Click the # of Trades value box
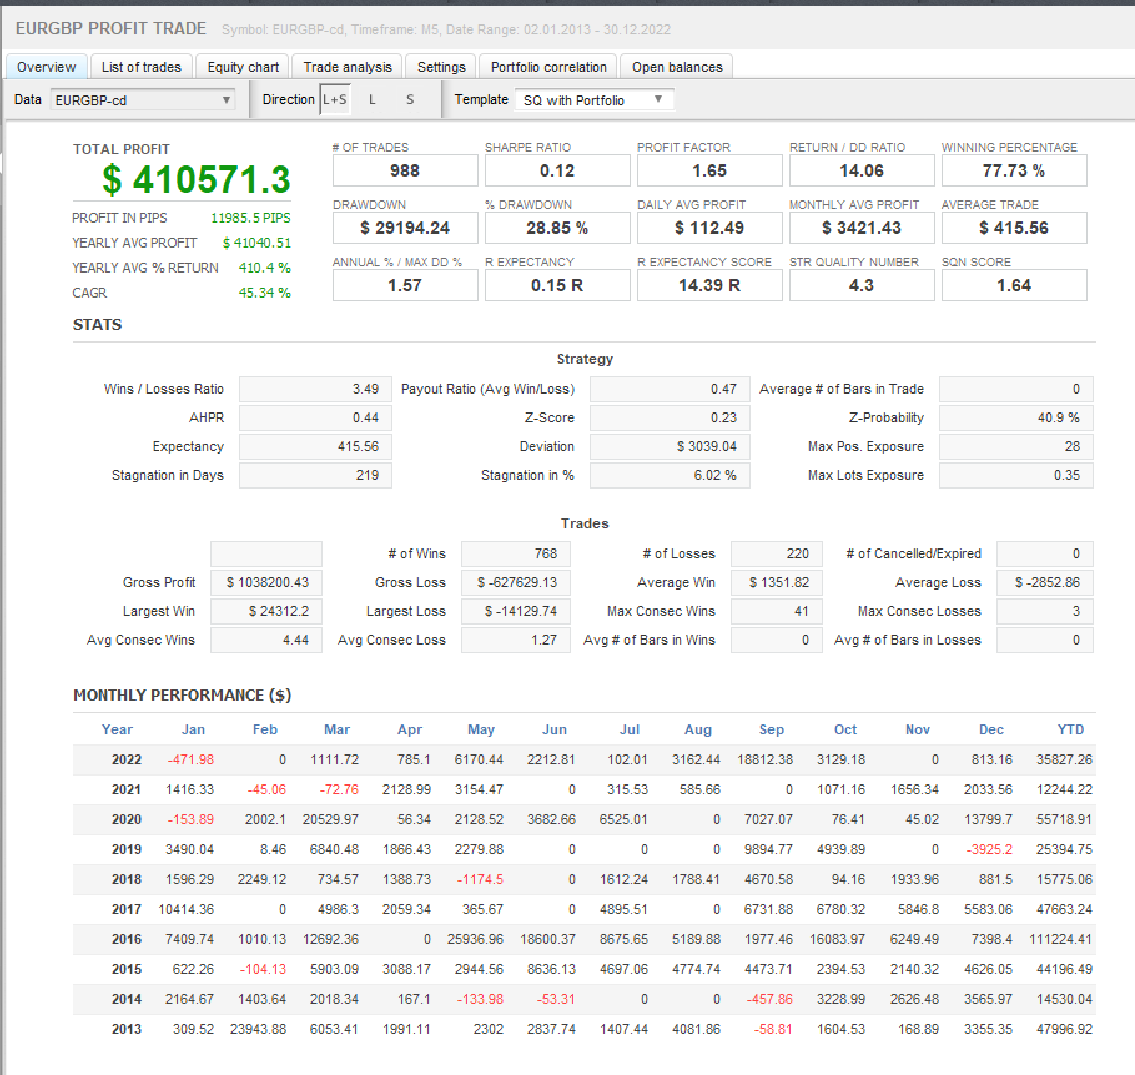The width and height of the screenshot is (1135, 1075). tap(405, 171)
